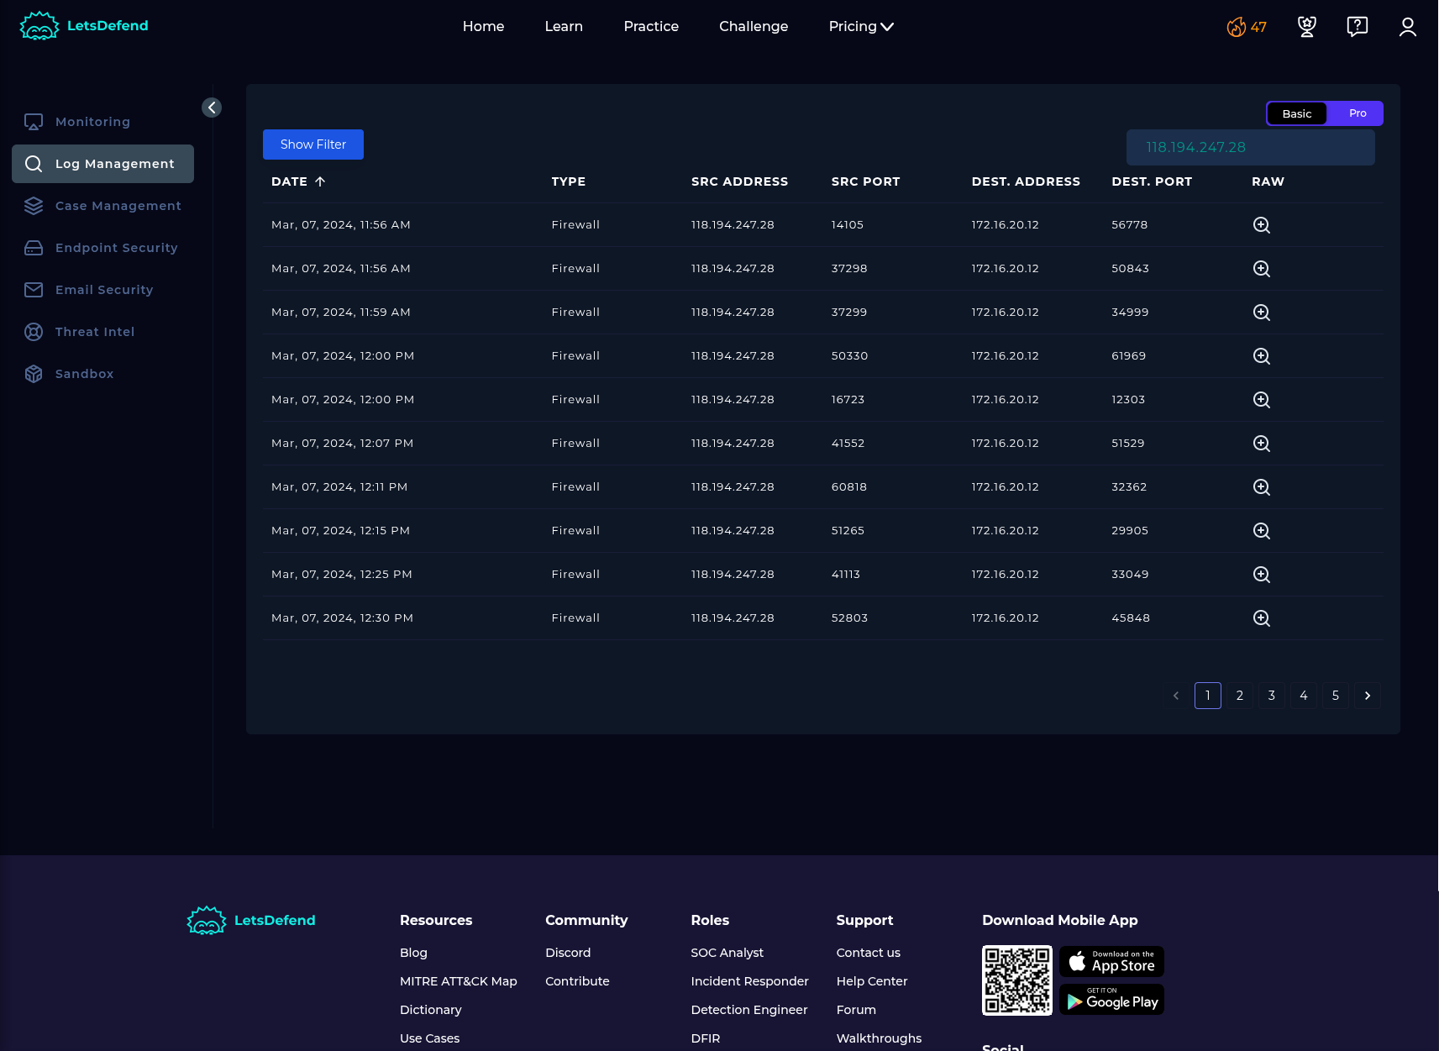Open the Help Center link
The height and width of the screenshot is (1051, 1439).
(872, 981)
